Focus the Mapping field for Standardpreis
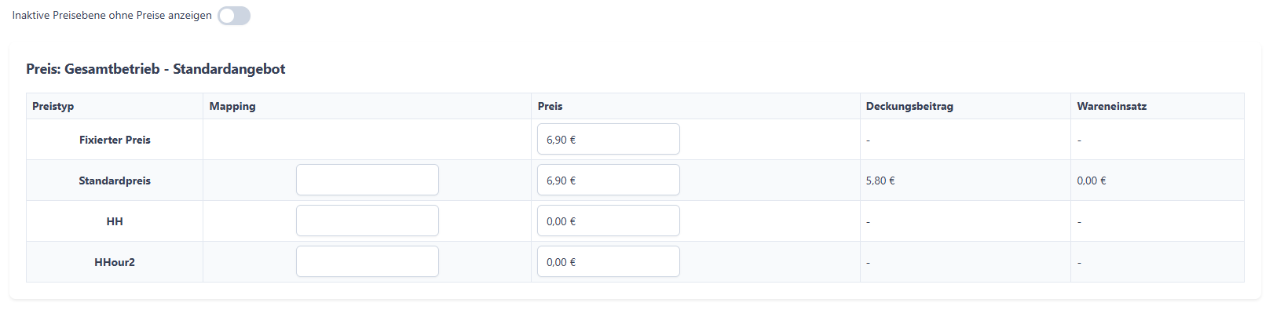 pos(368,180)
